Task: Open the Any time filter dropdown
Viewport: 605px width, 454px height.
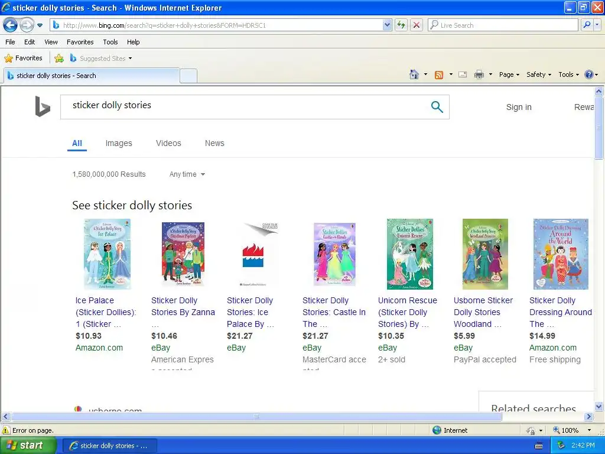Action: pos(187,174)
